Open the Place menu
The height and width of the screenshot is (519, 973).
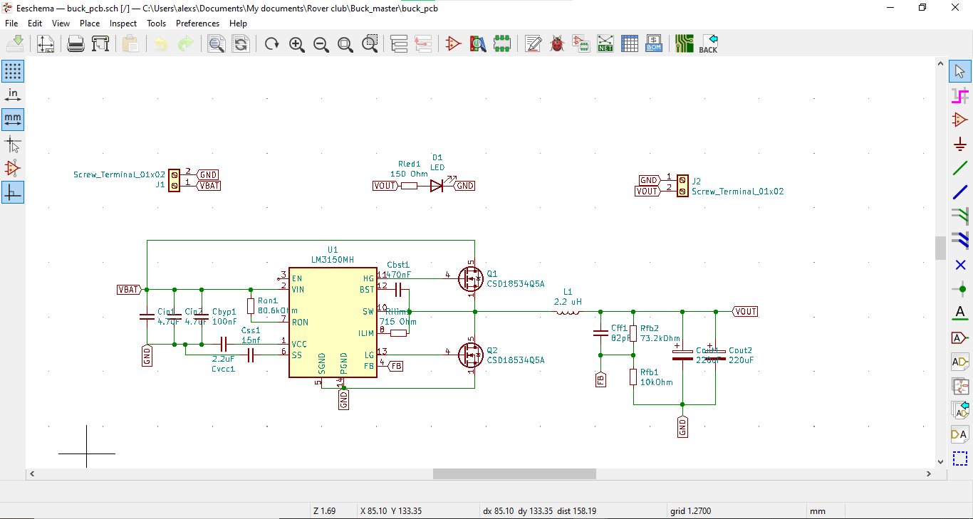point(89,23)
